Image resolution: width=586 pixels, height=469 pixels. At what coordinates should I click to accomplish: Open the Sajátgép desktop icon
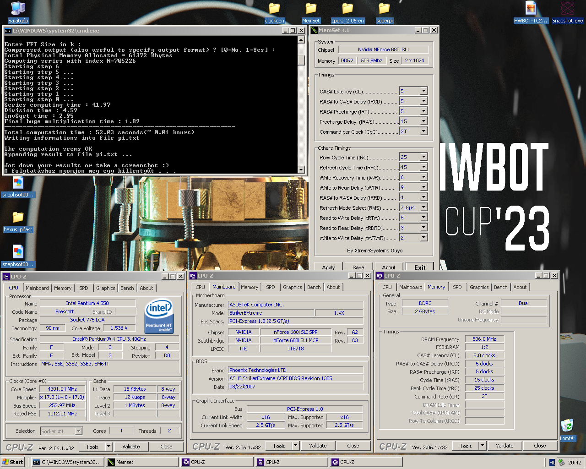[x=18, y=12]
